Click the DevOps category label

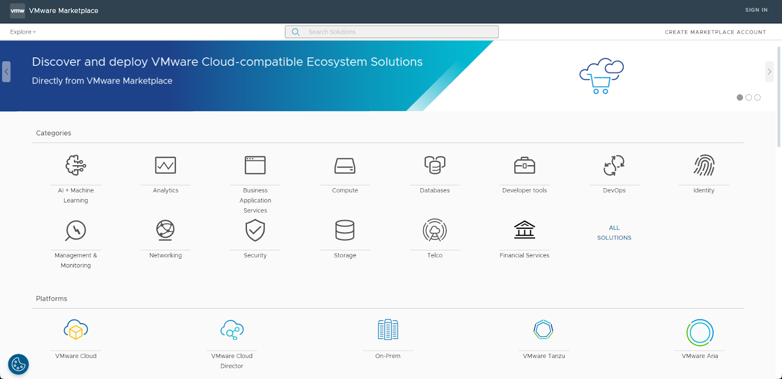click(x=614, y=190)
